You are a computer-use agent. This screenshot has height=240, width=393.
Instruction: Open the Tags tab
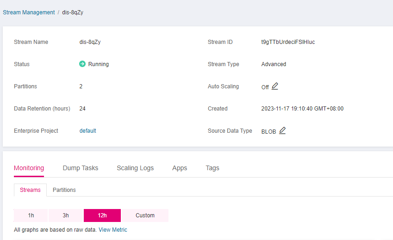(x=212, y=168)
